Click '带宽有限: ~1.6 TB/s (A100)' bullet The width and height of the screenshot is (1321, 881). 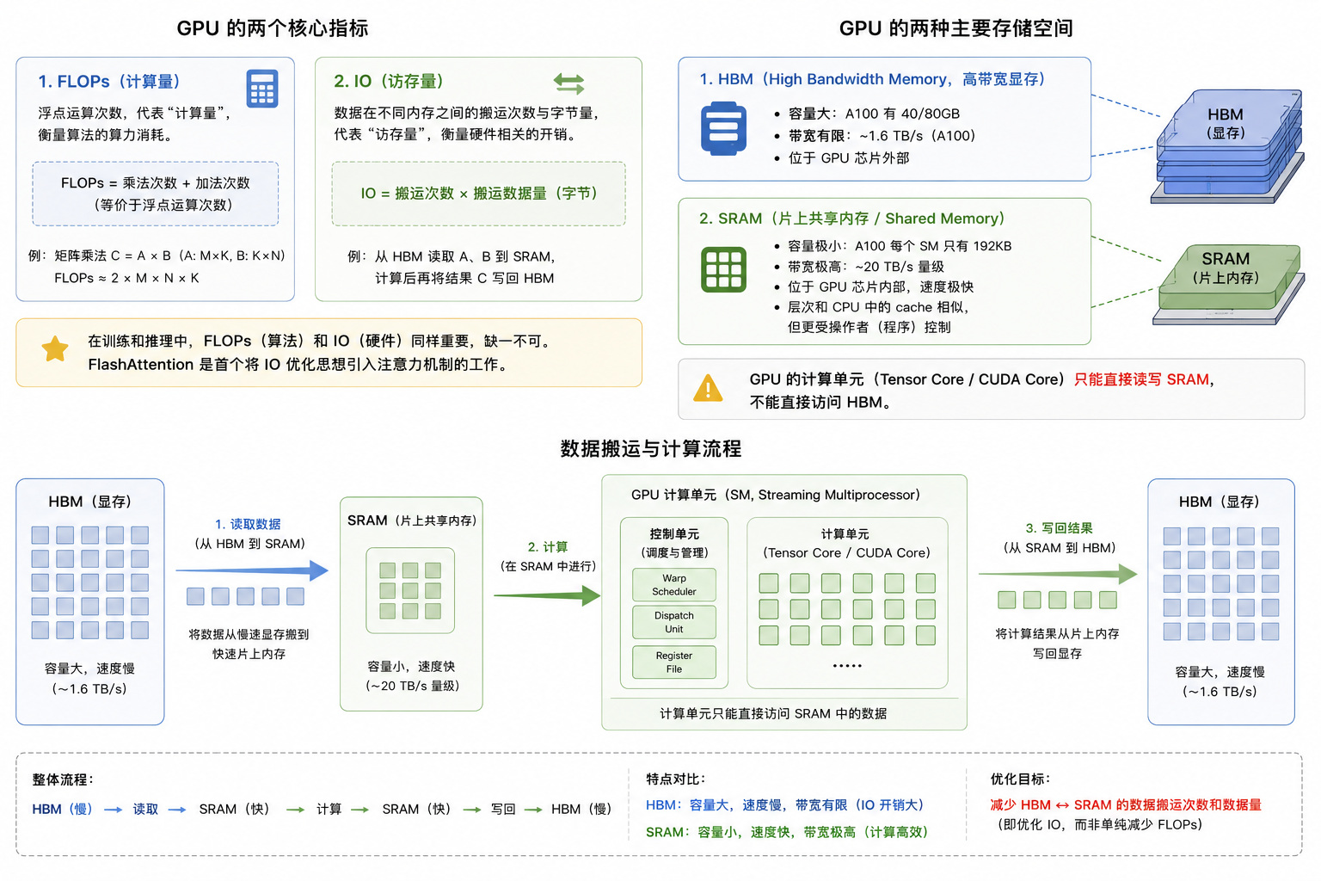[882, 136]
